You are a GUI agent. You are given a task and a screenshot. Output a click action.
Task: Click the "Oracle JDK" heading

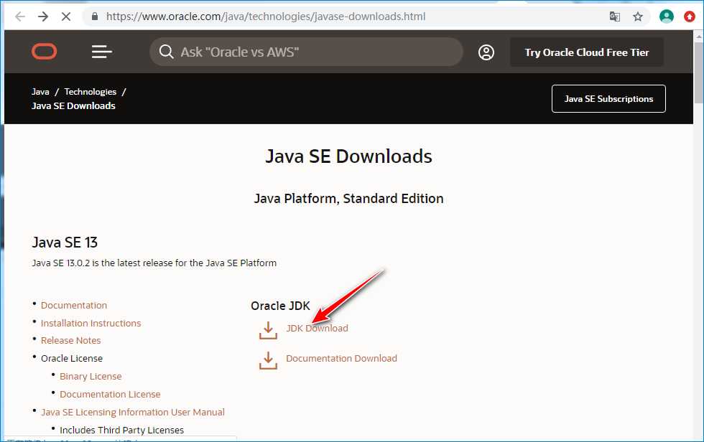(x=280, y=306)
